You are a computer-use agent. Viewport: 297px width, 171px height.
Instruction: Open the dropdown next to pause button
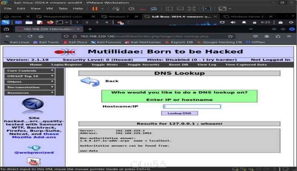click(x=102, y=9)
